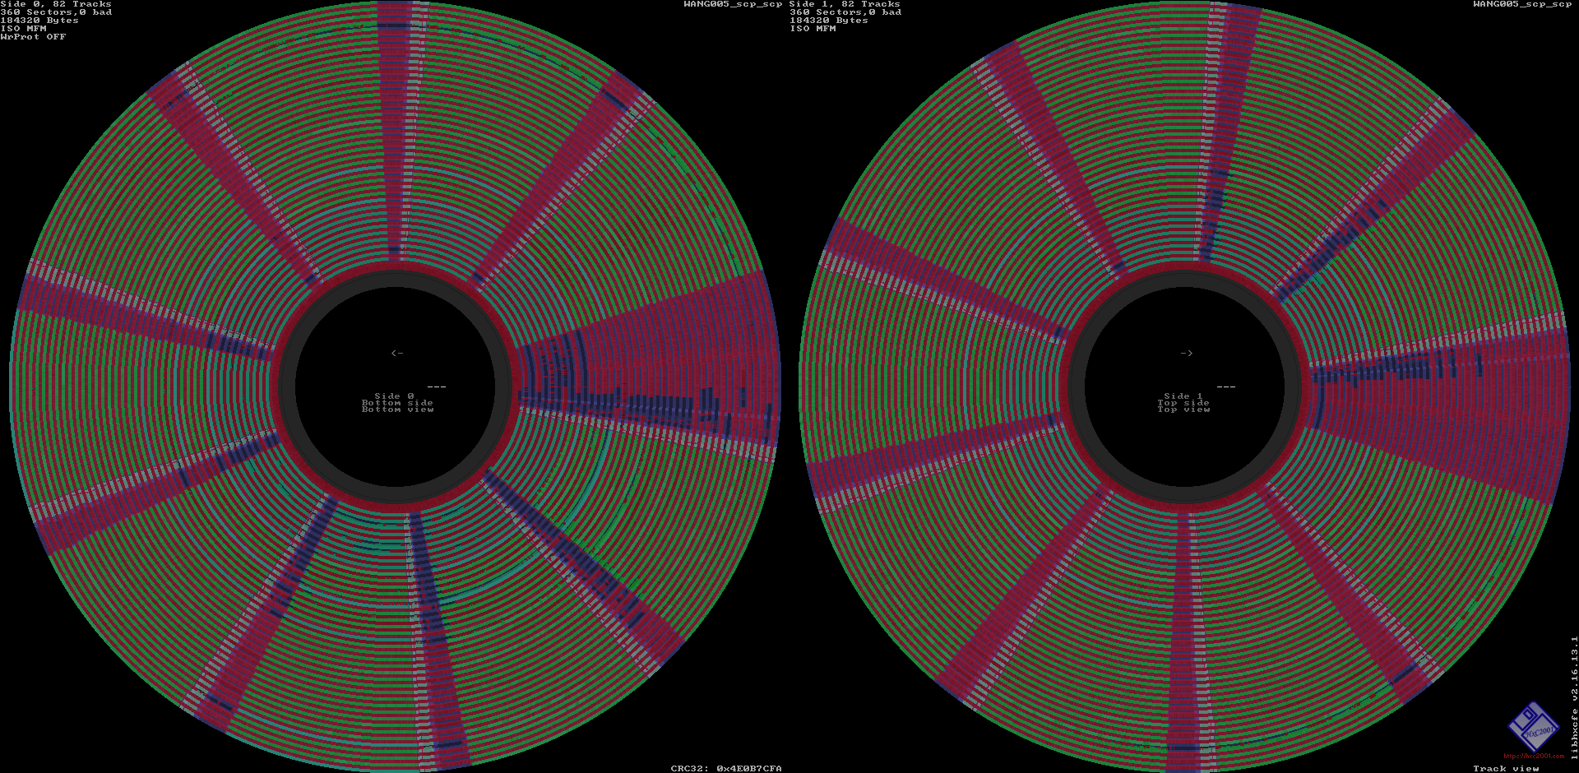1579x773 pixels.
Task: Click the "->" rotation arrow in Side 1 hub
Action: pyautogui.click(x=1187, y=353)
